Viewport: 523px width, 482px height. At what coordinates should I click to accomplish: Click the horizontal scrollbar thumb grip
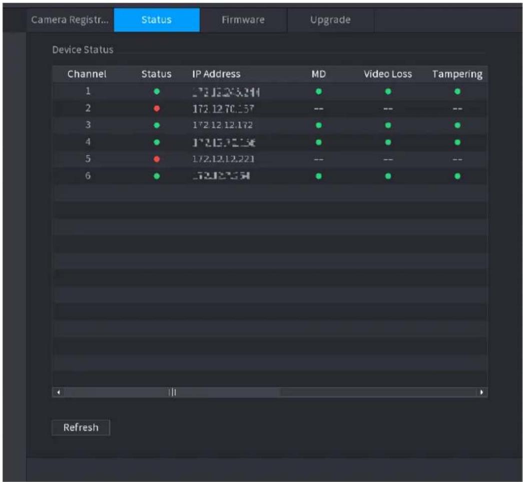pos(172,392)
